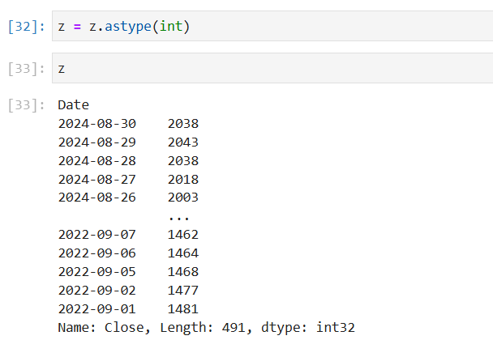This screenshot has width=493, height=340.
Task: Place cursor on int inside astype call
Action: pos(172,26)
